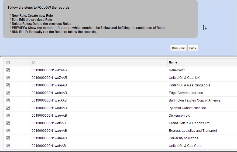The height and width of the screenshot is (152, 237).
Task: Select the GenePoint name cell
Action: [x=177, y=70]
